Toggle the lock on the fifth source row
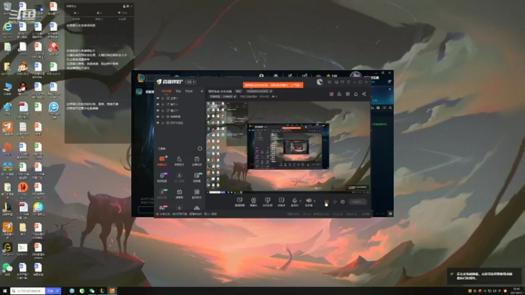This screenshot has width=525, height=295. pyautogui.click(x=163, y=123)
